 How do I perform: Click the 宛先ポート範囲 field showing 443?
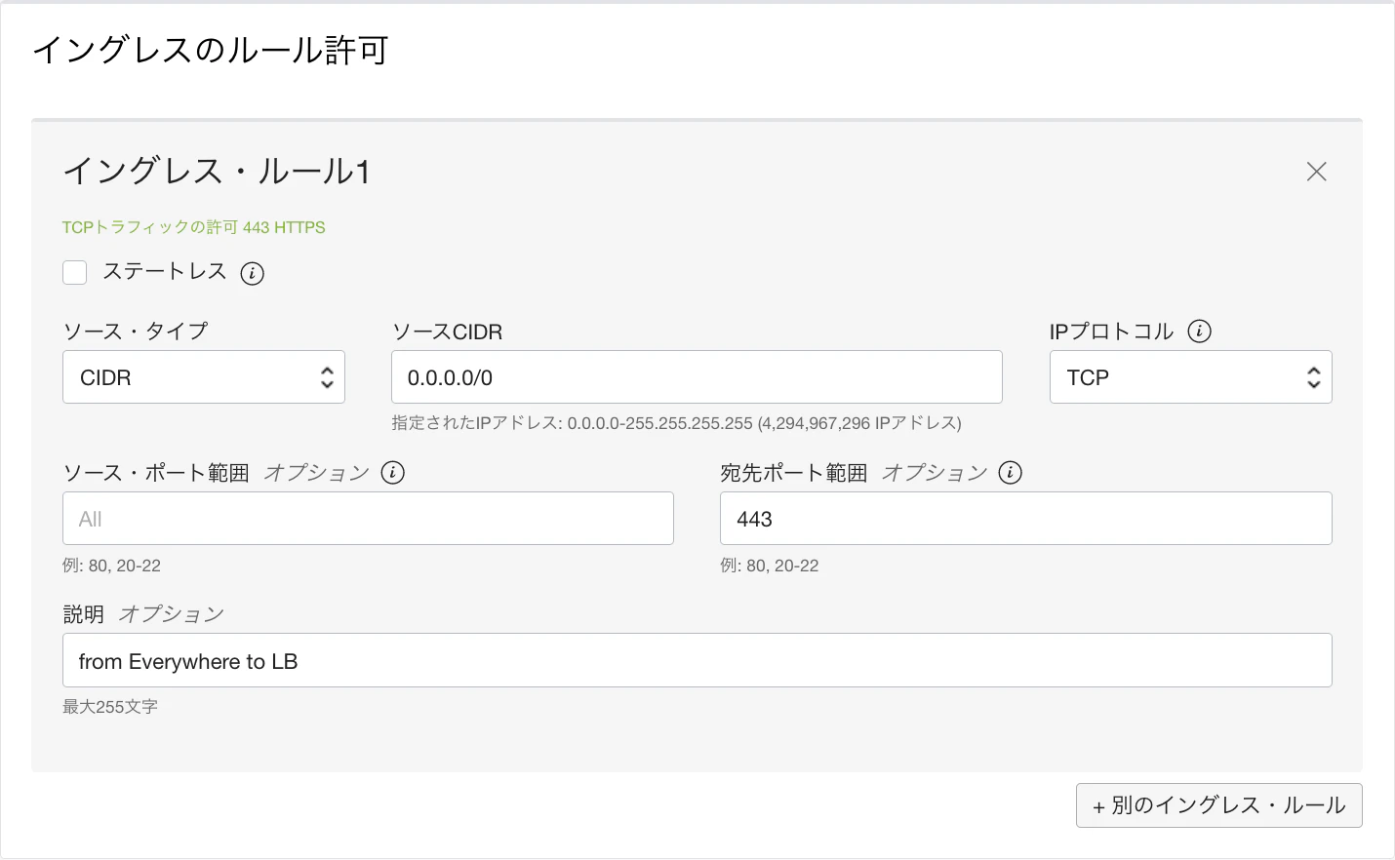tap(1025, 519)
